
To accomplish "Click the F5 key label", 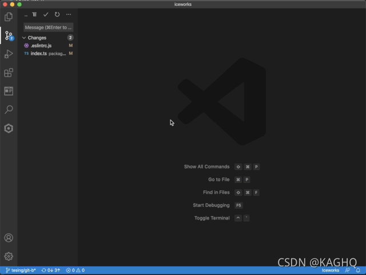I will 238,205.
